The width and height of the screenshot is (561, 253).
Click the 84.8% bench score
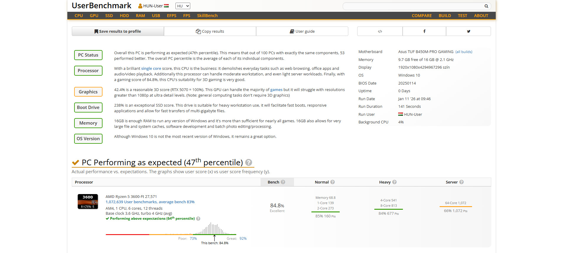(277, 205)
